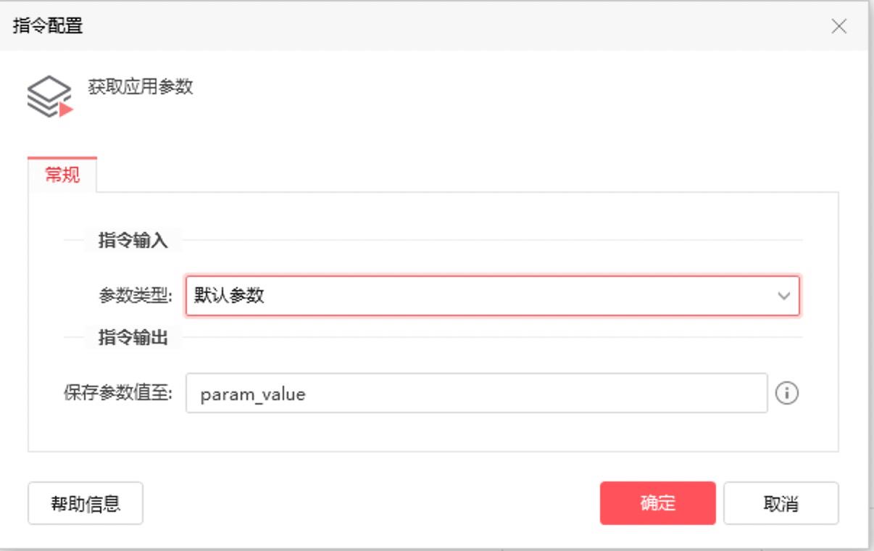Click the red play triangle on command icon
The image size is (874, 551).
[x=66, y=109]
